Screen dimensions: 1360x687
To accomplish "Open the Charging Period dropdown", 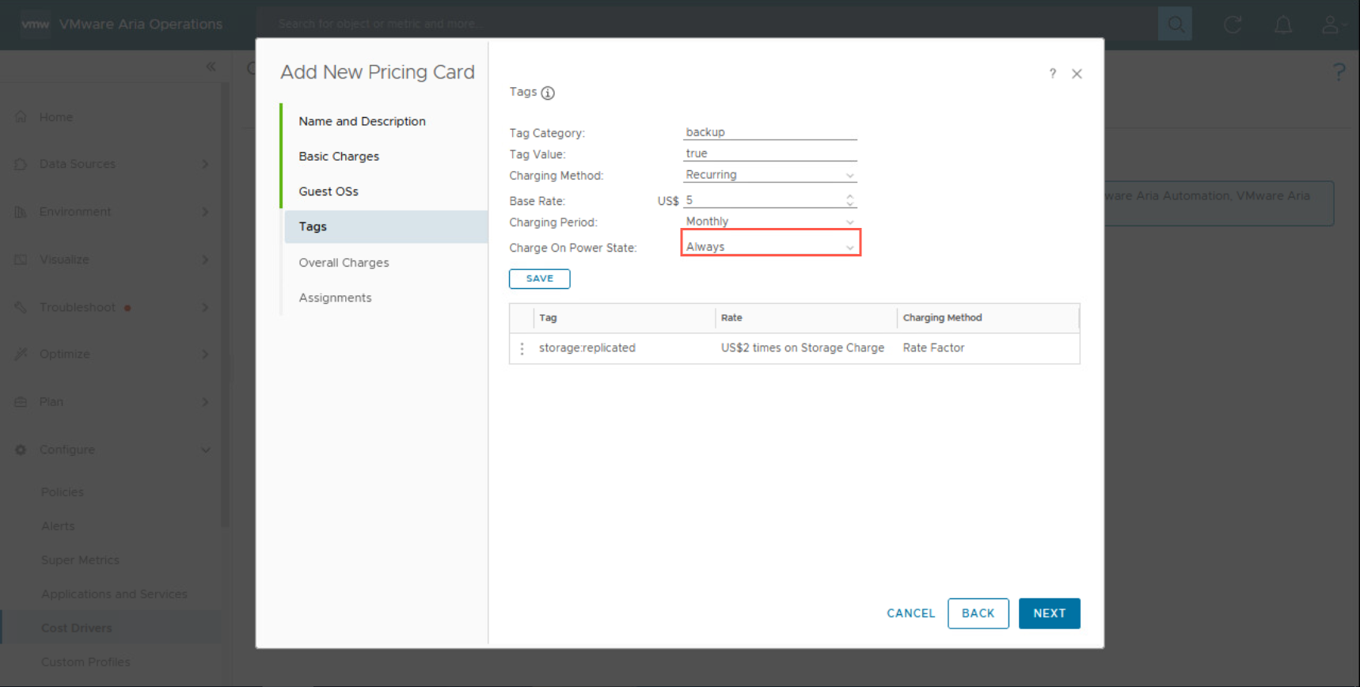I will [769, 222].
